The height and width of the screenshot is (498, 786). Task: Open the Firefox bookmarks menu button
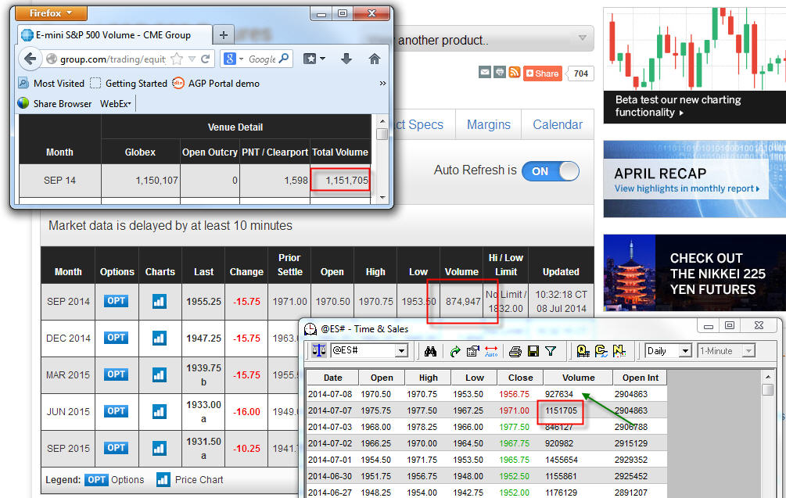tap(314, 59)
